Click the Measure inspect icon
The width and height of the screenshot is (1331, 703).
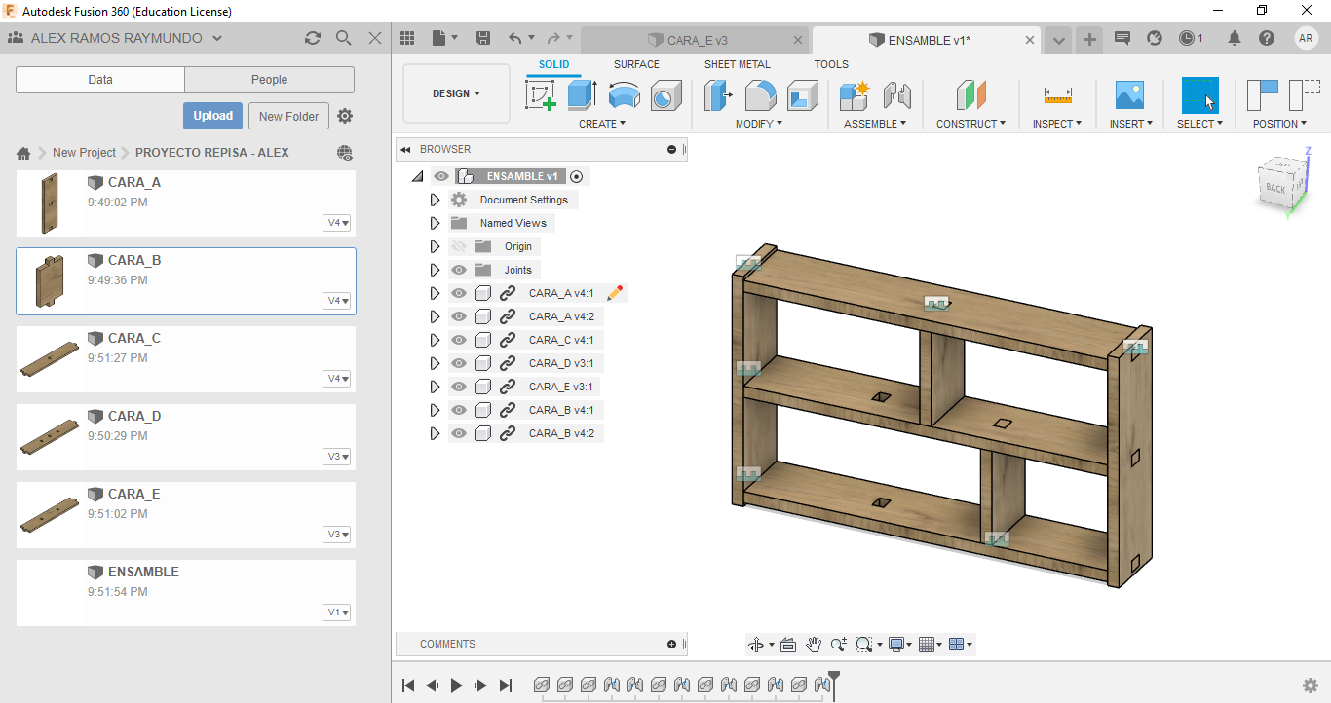point(1057,95)
